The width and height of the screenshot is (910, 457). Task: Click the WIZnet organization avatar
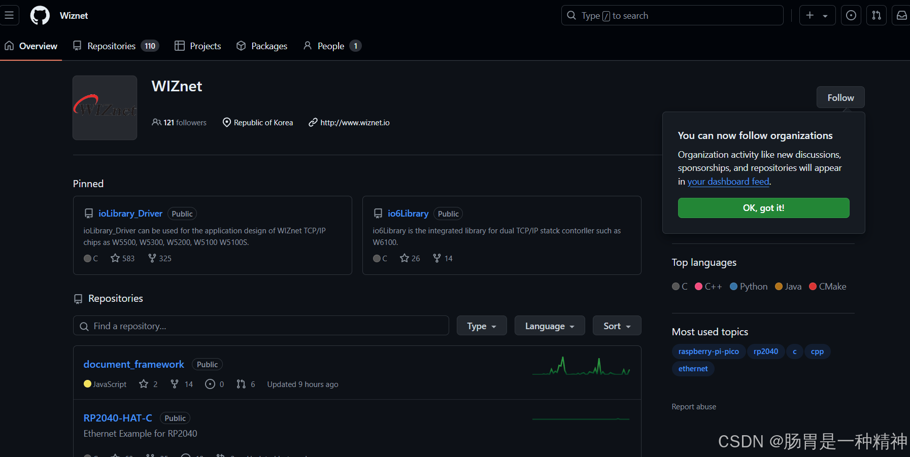pos(105,108)
